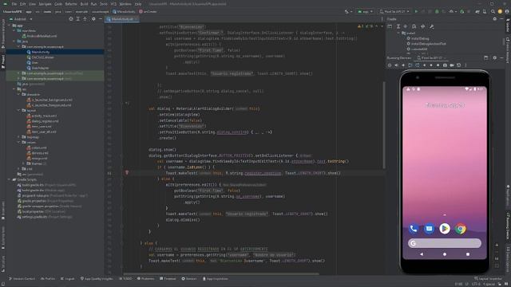The width and height of the screenshot is (511, 287).
Task: Open Android view selector dropdown
Action: [21, 19]
